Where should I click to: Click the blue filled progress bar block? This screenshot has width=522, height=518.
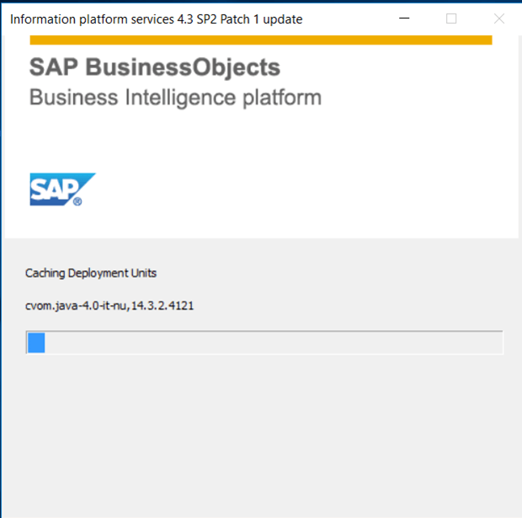coord(36,343)
